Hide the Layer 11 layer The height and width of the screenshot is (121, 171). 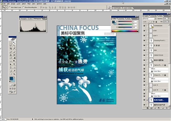click(x=144, y=85)
